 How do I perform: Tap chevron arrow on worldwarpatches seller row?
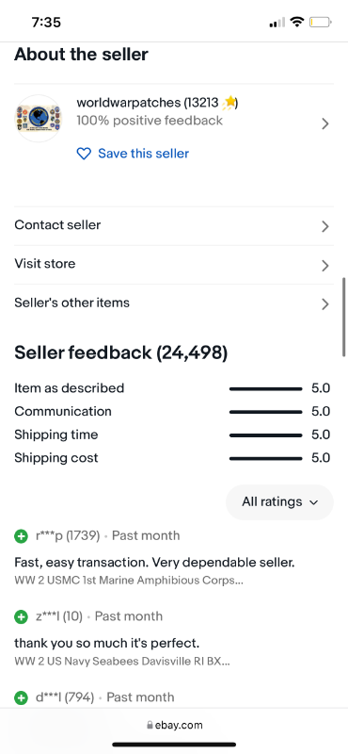[325, 124]
